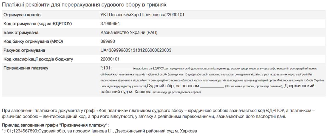This screenshot has width=329, height=140.
Task: Select the bank name "Казначейство України (ЕАП)"
Action: coord(129,33)
